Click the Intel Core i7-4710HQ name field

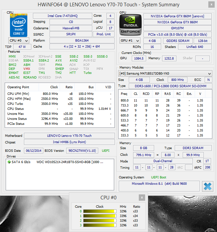click(x=63, y=16)
